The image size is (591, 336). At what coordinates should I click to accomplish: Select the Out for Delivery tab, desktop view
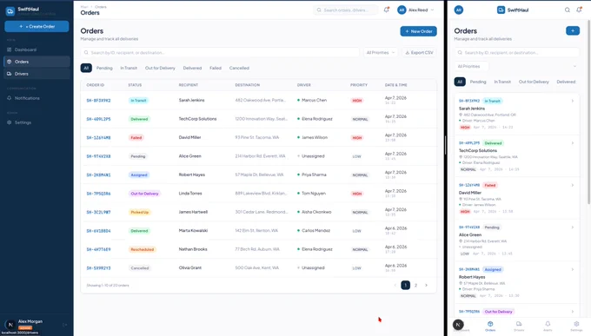click(x=160, y=69)
